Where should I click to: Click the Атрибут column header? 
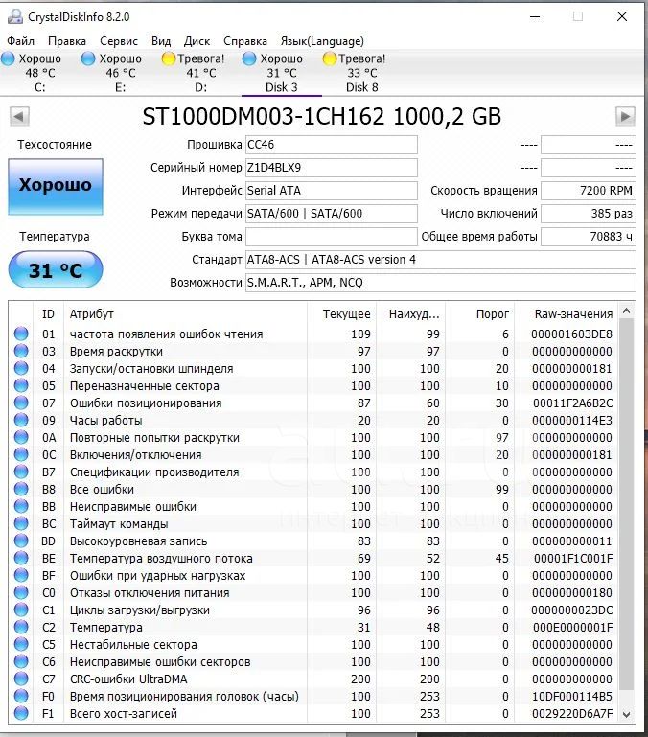185,314
